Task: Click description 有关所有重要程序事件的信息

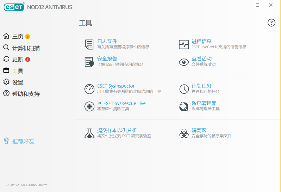Action: [x=123, y=47]
